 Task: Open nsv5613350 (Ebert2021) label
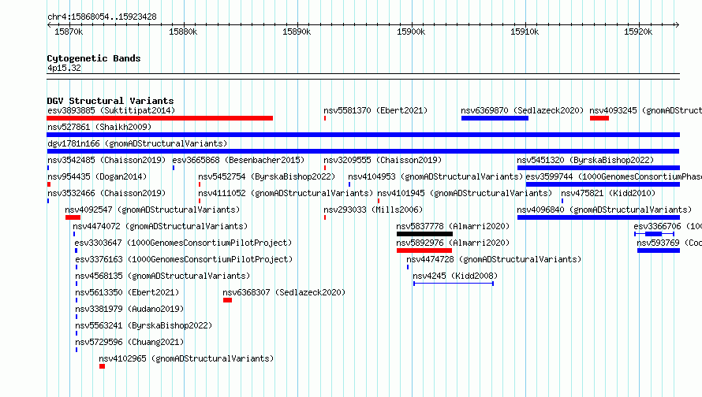pos(127,292)
